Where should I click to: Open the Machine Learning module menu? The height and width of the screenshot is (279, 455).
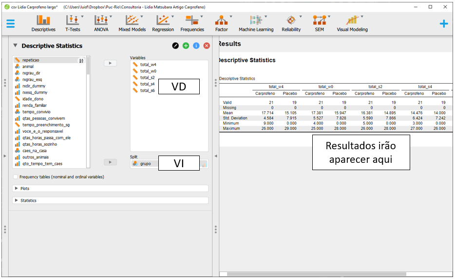tap(256, 23)
